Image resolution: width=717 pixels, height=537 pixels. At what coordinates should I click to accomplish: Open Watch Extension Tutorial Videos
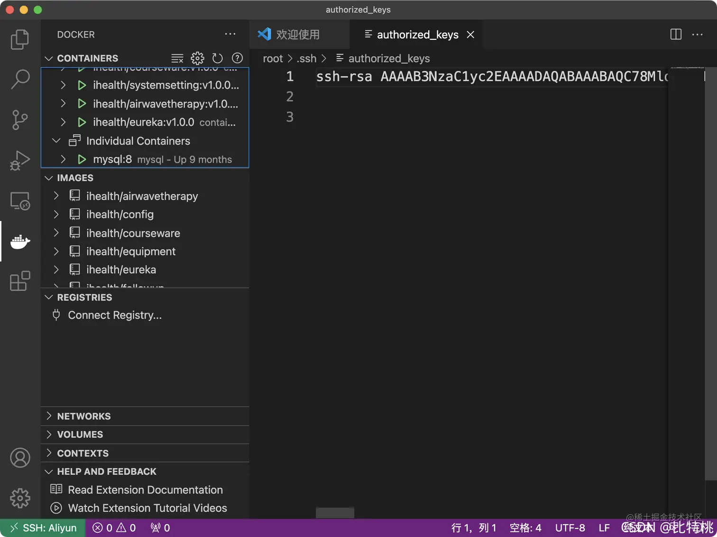(x=147, y=508)
